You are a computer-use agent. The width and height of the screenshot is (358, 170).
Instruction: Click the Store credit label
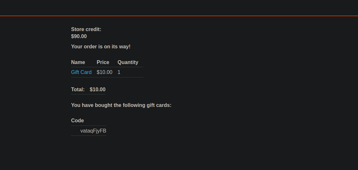[x=86, y=29]
